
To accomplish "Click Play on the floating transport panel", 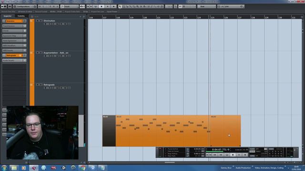I will click(x=239, y=155).
